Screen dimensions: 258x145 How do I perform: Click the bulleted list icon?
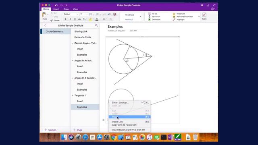click(x=91, y=14)
